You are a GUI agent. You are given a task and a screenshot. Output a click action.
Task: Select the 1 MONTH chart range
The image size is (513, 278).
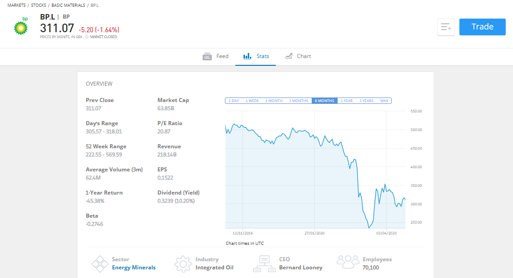[x=274, y=101]
